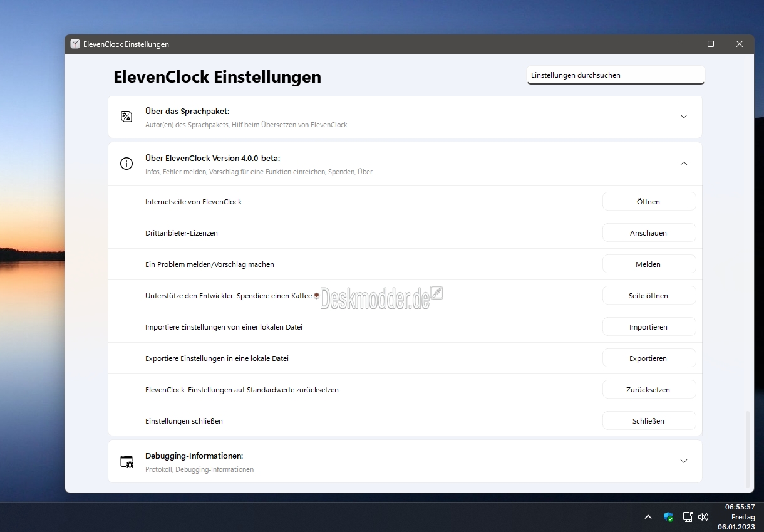Open the ElevenClock website with Öffnen

point(649,201)
